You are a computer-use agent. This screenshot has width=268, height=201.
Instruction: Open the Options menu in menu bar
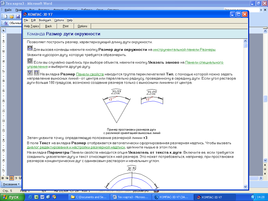[59, 20]
